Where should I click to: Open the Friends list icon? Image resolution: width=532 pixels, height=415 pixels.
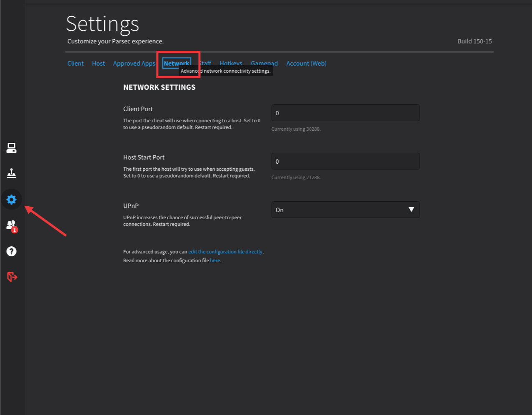pyautogui.click(x=11, y=225)
